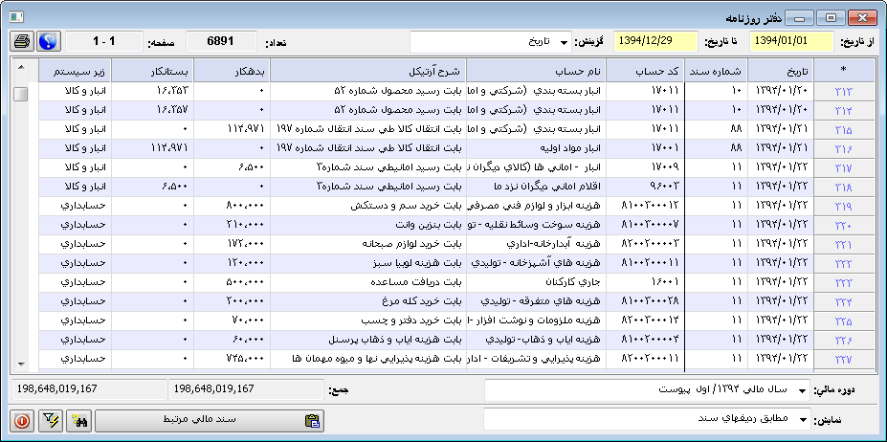Click description بابت هزينه اياب و ذهاب پرسنل

396,341
